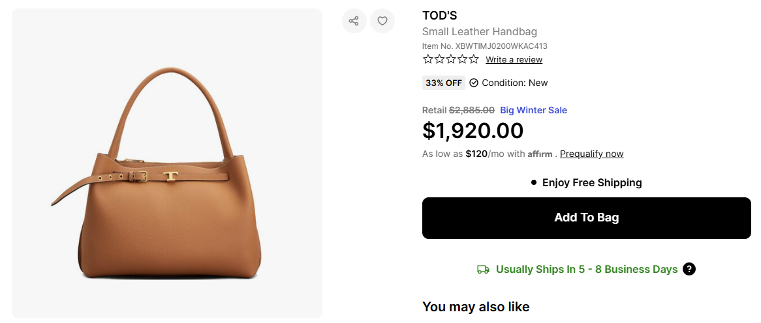Click the delivery truck icon
The width and height of the screenshot is (761, 323).
click(x=483, y=269)
